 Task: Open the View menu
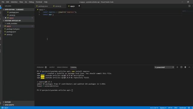pos(21,2)
